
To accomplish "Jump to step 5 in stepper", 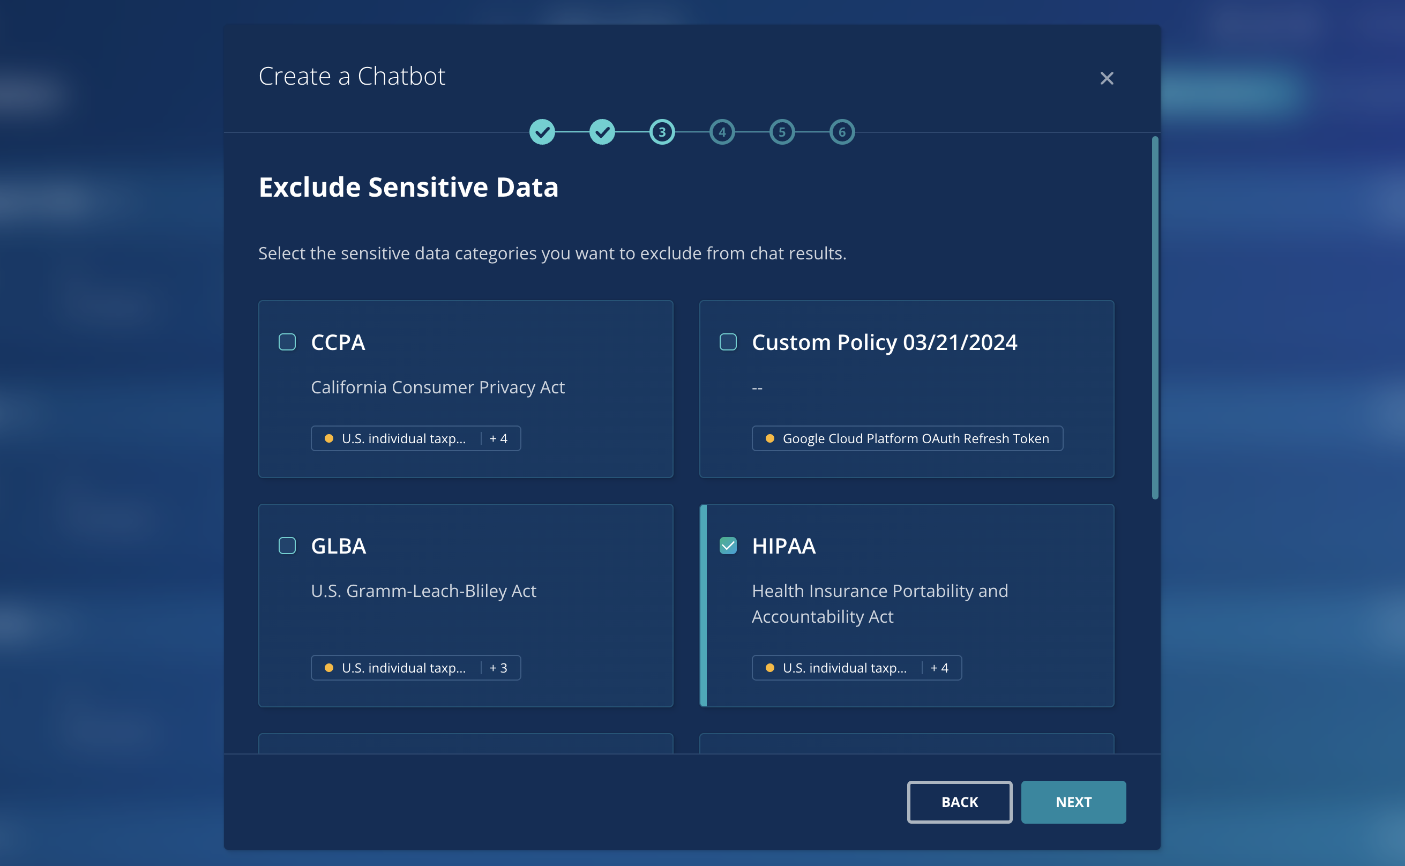I will pyautogui.click(x=782, y=132).
